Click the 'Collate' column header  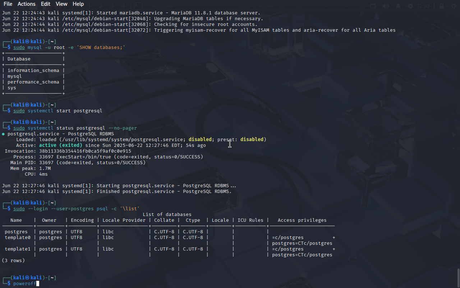(164, 220)
